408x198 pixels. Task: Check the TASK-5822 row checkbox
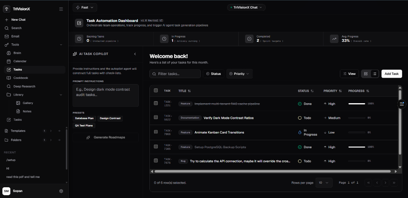[156, 118]
